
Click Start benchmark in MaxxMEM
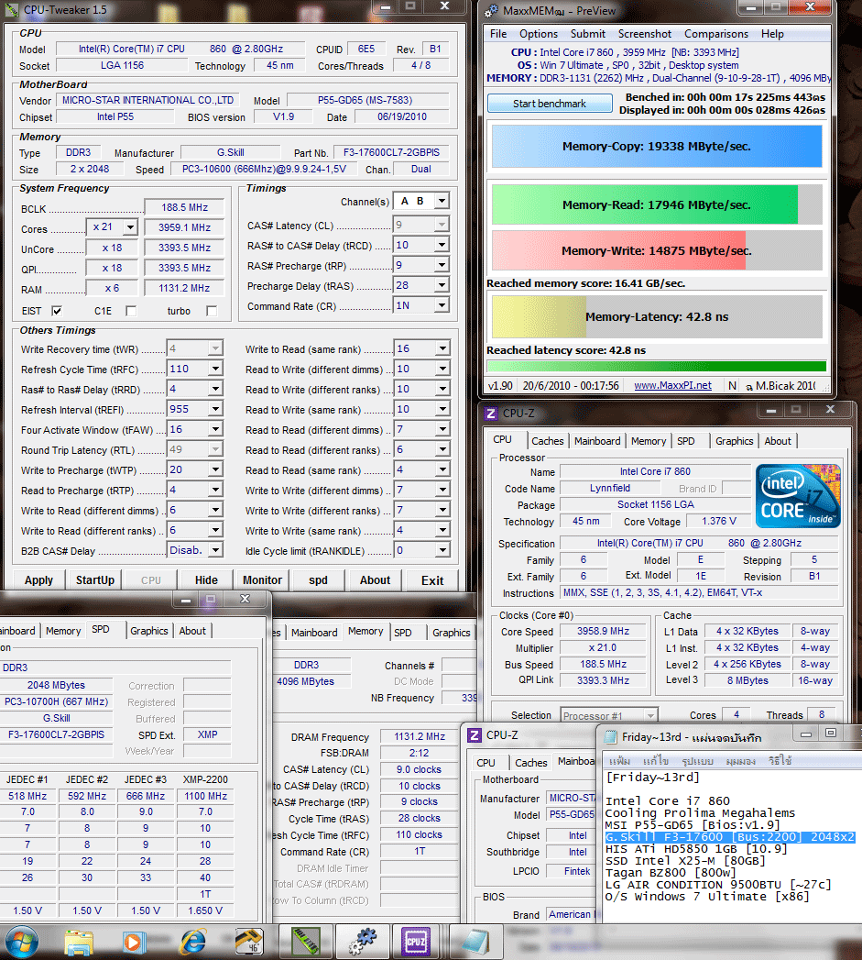[550, 104]
